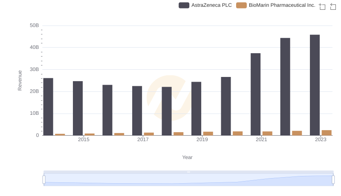
Task: Click BioMarin bar for 2022
Action: (x=297, y=133)
